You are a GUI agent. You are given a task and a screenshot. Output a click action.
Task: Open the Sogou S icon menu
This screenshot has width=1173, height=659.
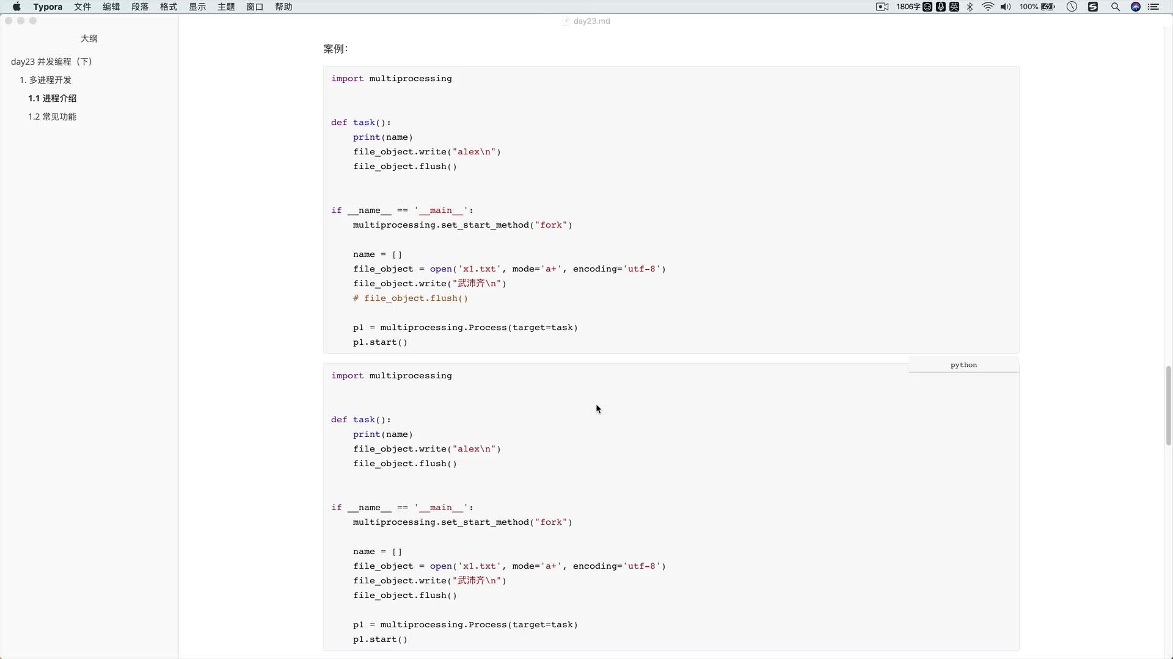1094,7
